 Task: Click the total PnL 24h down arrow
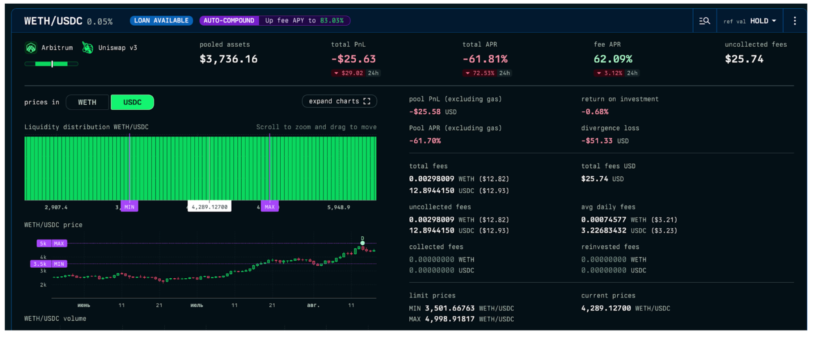(x=336, y=73)
